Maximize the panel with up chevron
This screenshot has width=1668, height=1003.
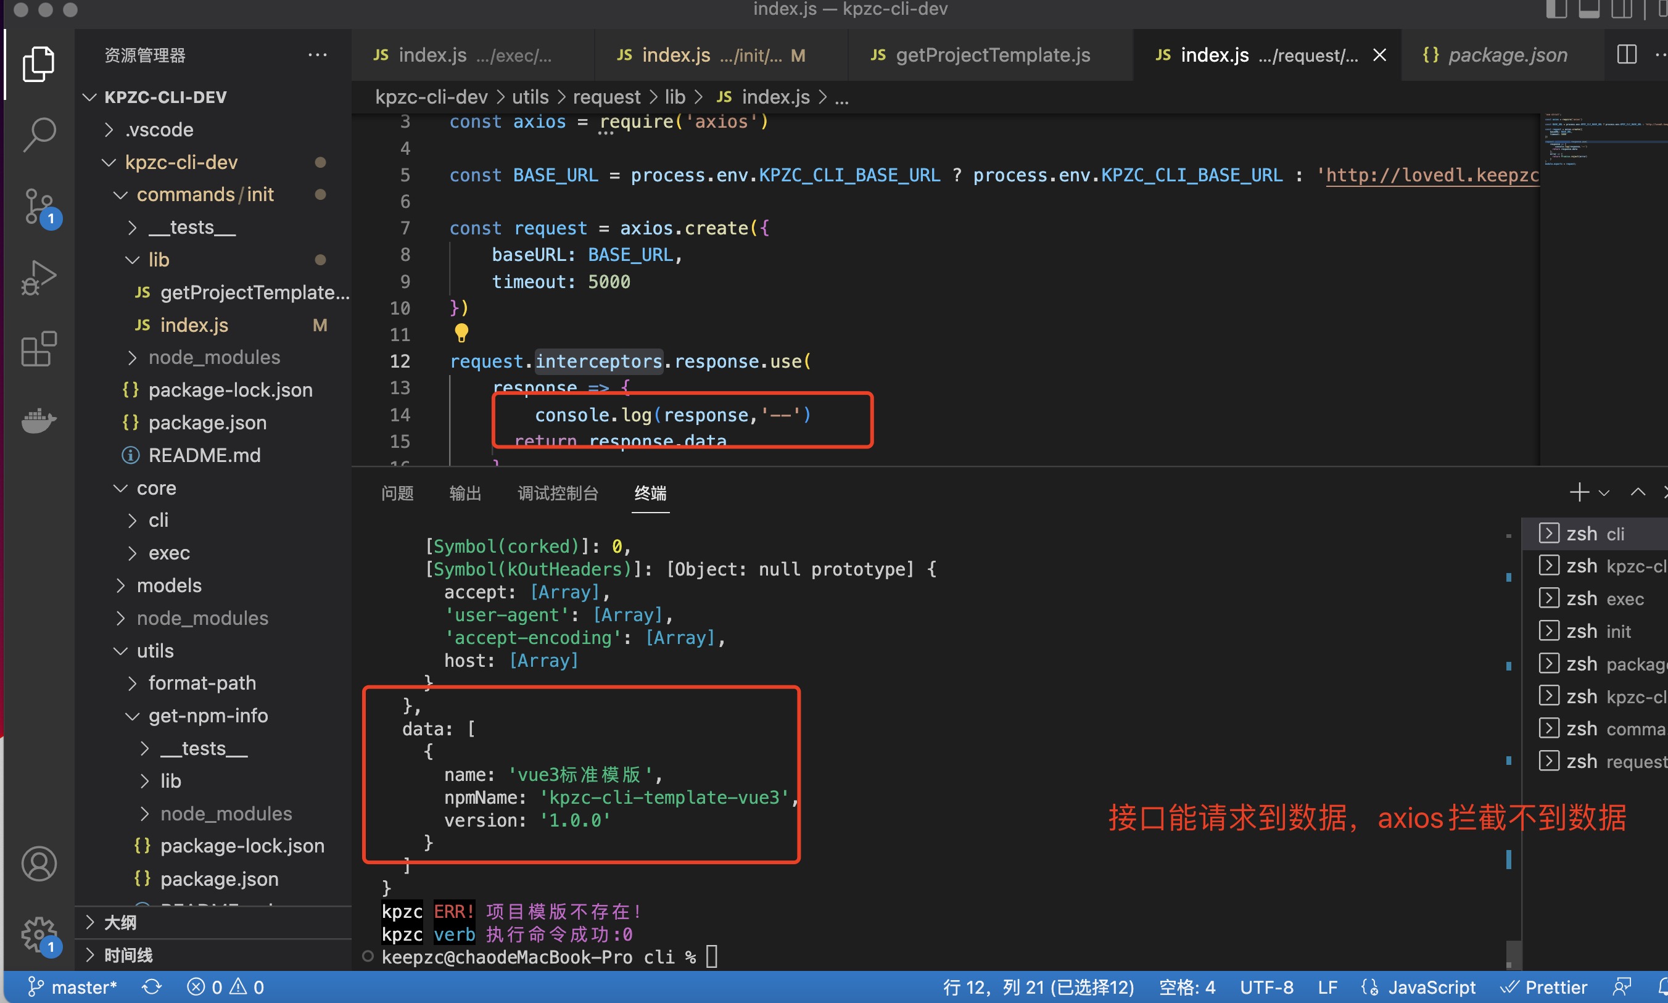(1638, 492)
